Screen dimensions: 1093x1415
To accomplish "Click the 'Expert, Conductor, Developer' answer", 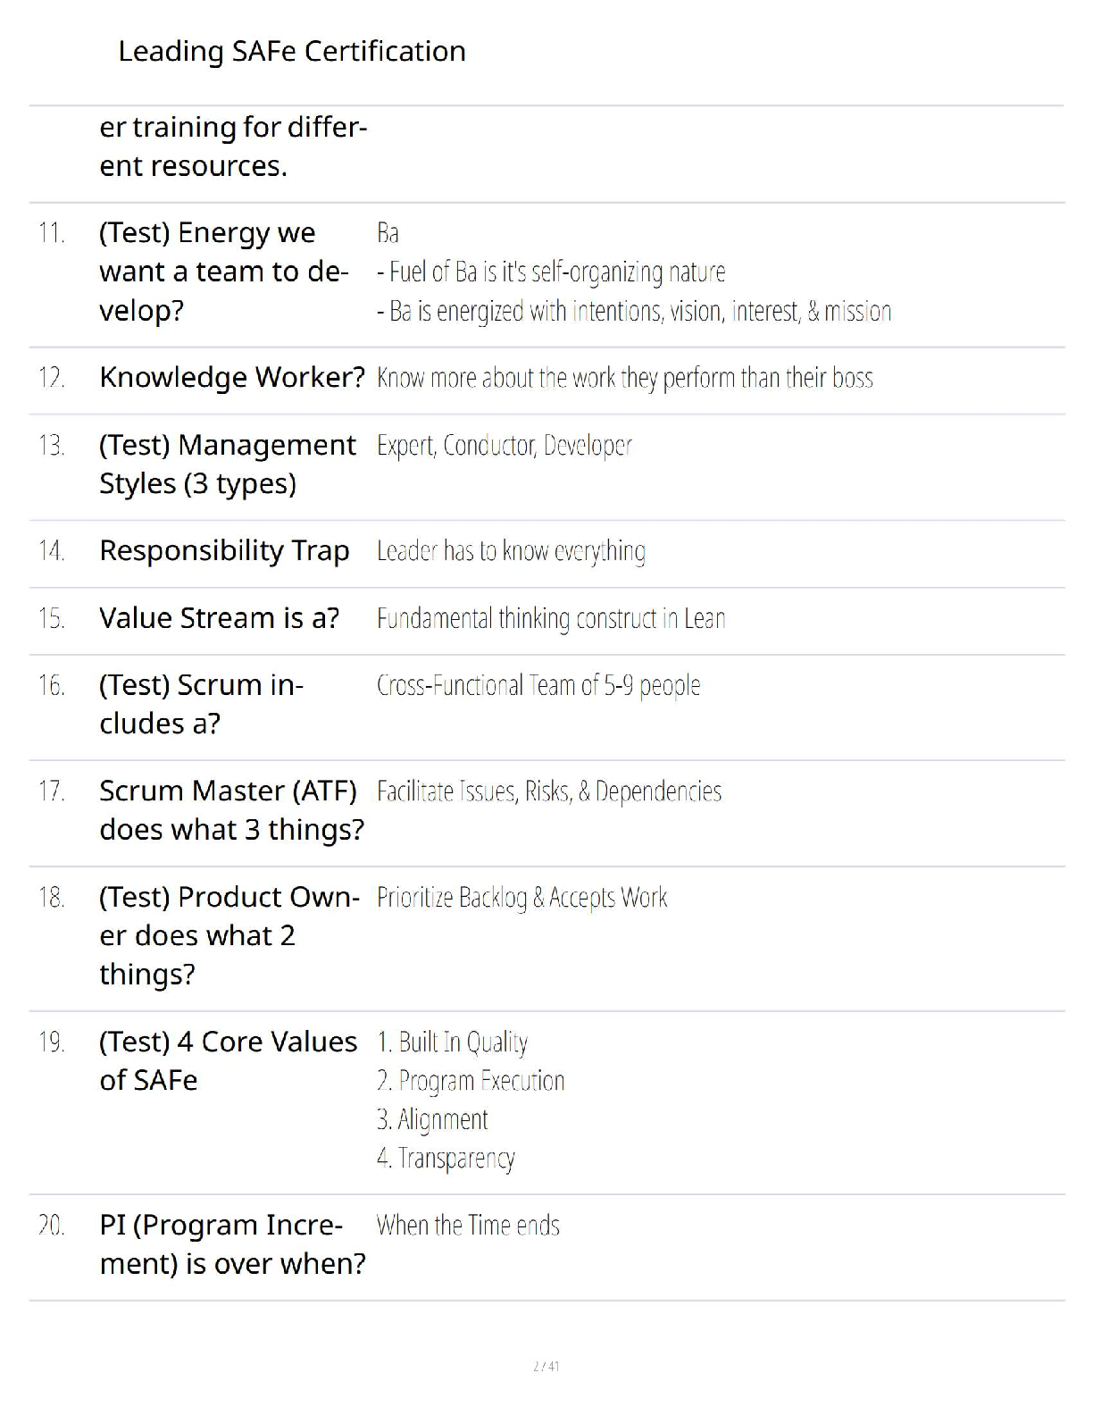I will (x=504, y=445).
